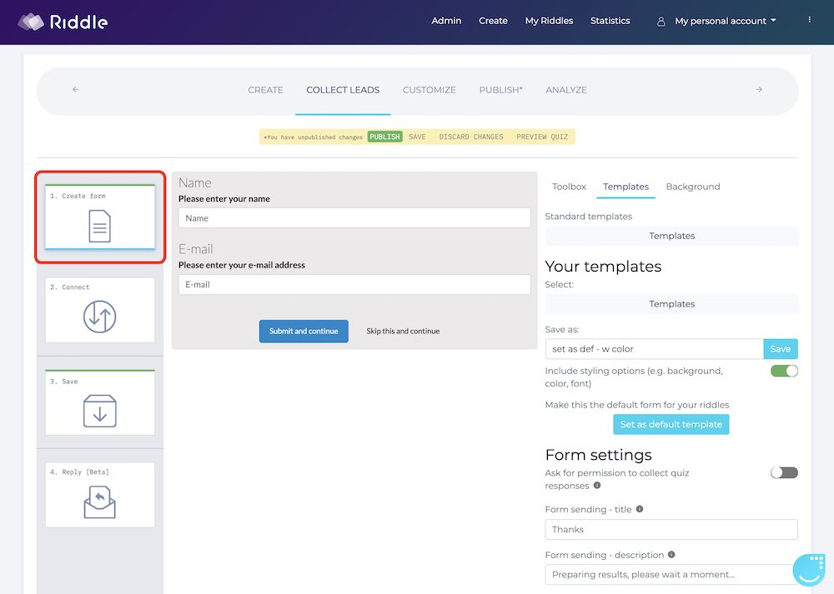Click the Name input field
Viewport: 834px width, 594px height.
point(354,218)
